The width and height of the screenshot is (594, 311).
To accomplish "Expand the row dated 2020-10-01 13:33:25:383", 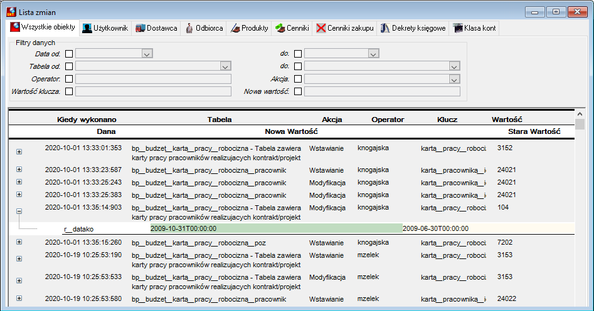I will [19, 194].
